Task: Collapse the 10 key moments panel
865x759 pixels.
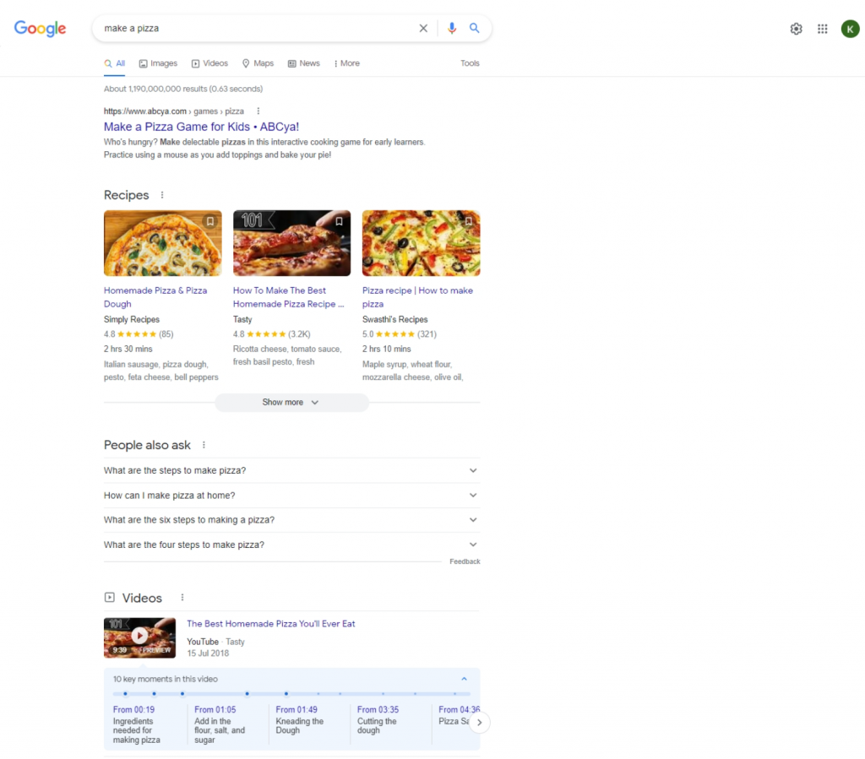Action: (464, 679)
